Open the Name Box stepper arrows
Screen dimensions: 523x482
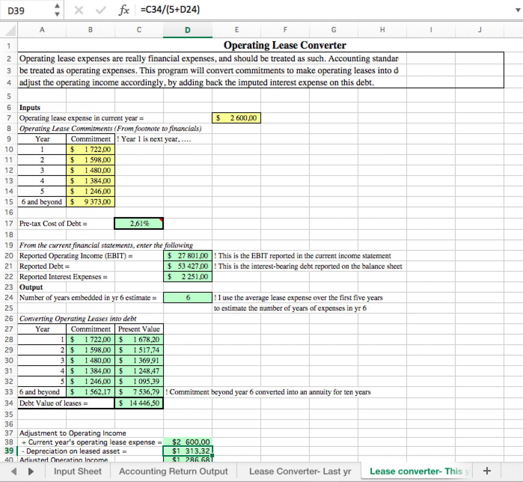pos(57,10)
